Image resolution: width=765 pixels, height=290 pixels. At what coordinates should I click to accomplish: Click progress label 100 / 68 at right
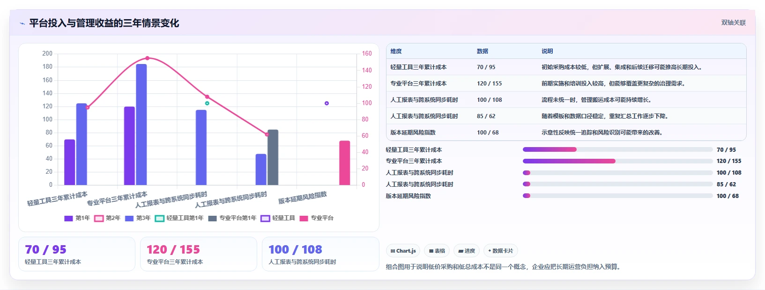click(728, 196)
